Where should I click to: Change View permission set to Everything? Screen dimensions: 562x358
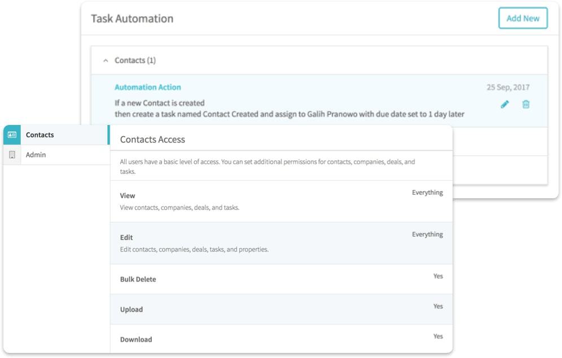tap(427, 193)
